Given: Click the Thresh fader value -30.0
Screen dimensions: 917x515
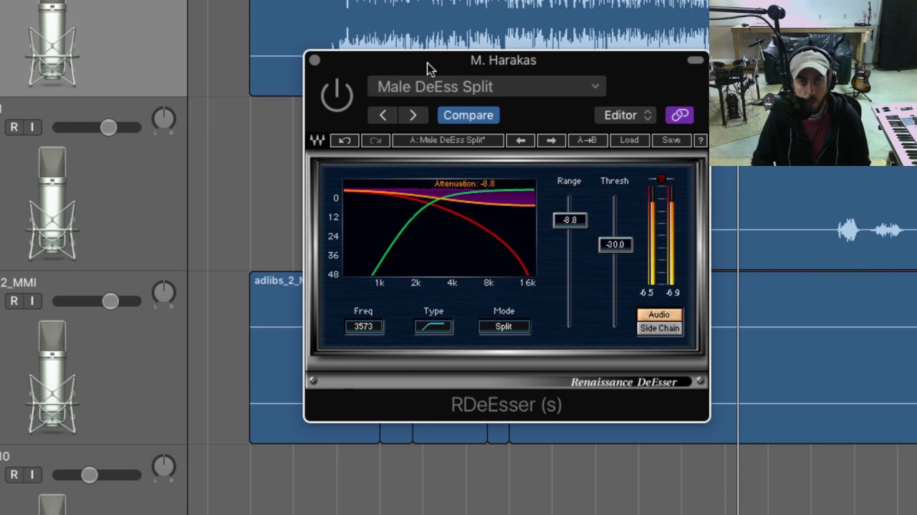Looking at the screenshot, I should (615, 245).
